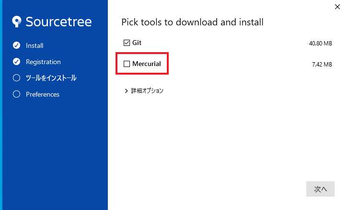The image size is (348, 210).
Task: Go to the ツールをインストール step label
Action: pyautogui.click(x=51, y=78)
